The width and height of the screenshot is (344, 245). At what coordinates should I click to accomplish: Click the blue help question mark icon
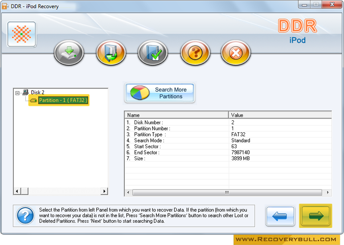[25, 216]
